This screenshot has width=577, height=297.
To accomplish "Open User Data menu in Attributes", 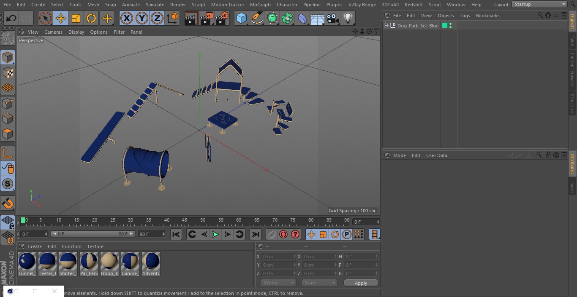I will coord(436,155).
